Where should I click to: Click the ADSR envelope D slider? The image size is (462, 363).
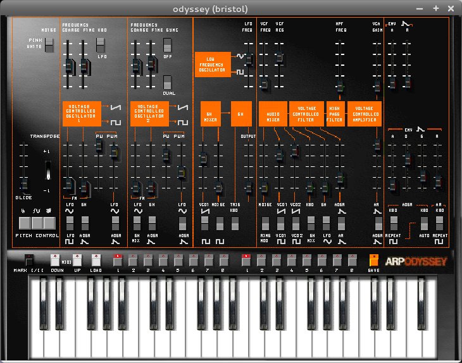(x=408, y=159)
